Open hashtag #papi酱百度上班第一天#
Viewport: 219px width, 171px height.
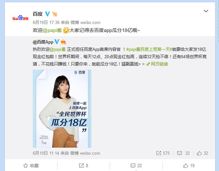point(149,49)
